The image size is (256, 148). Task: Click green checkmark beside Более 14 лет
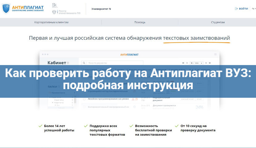tap(40, 126)
